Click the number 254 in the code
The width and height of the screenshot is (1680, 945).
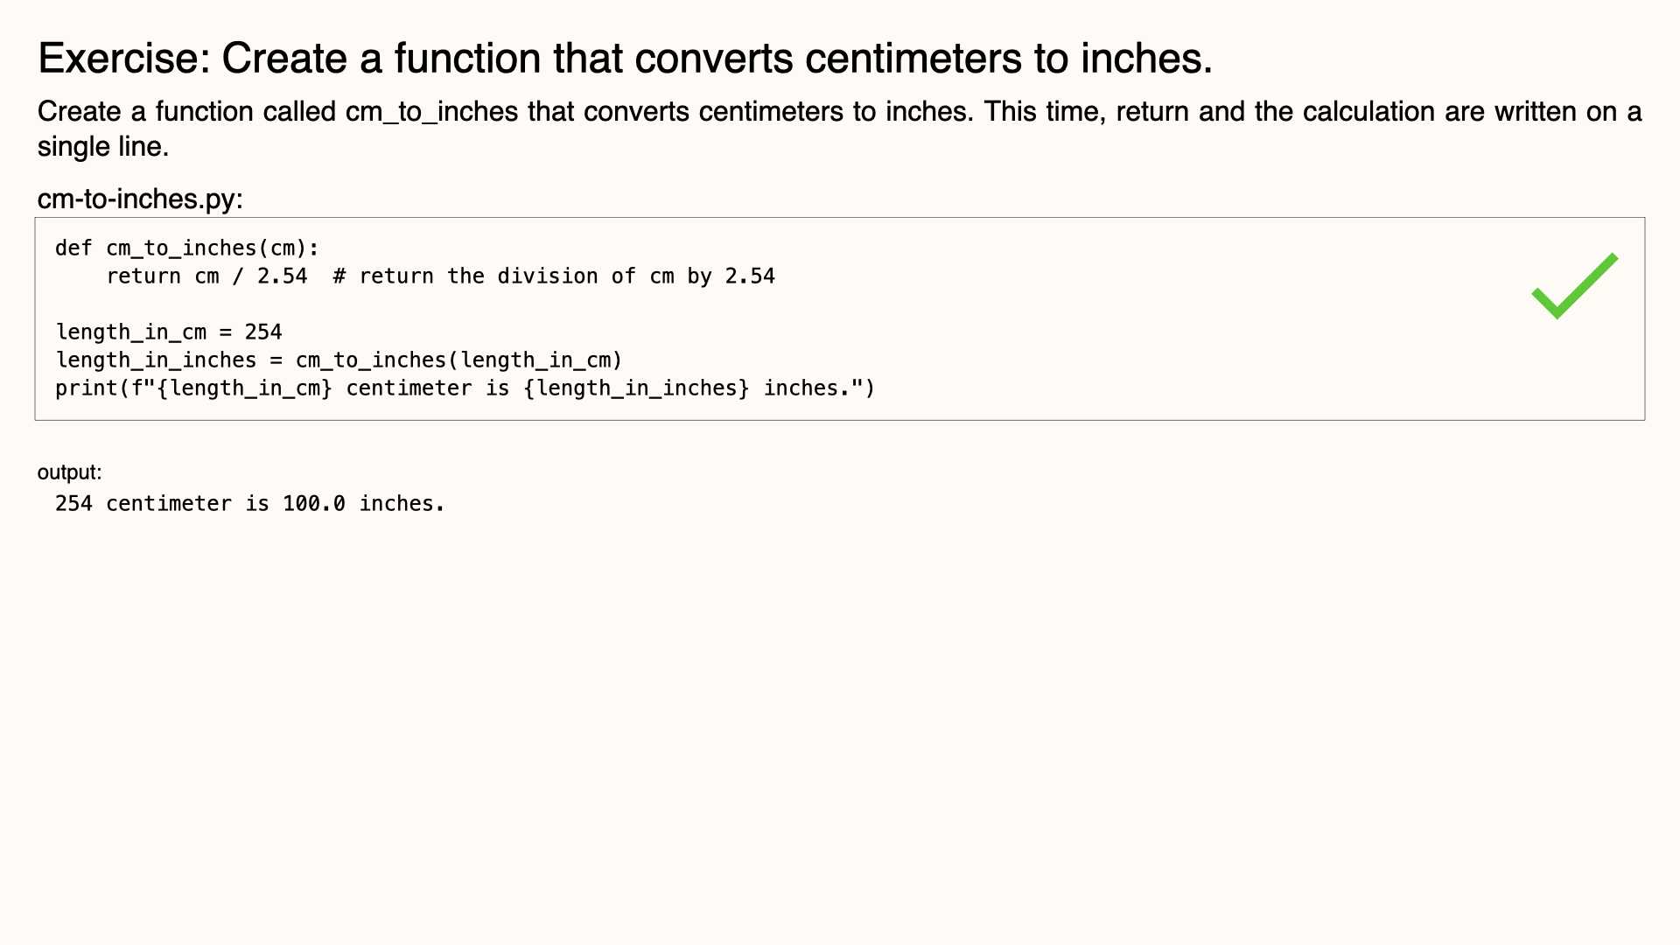click(x=263, y=332)
